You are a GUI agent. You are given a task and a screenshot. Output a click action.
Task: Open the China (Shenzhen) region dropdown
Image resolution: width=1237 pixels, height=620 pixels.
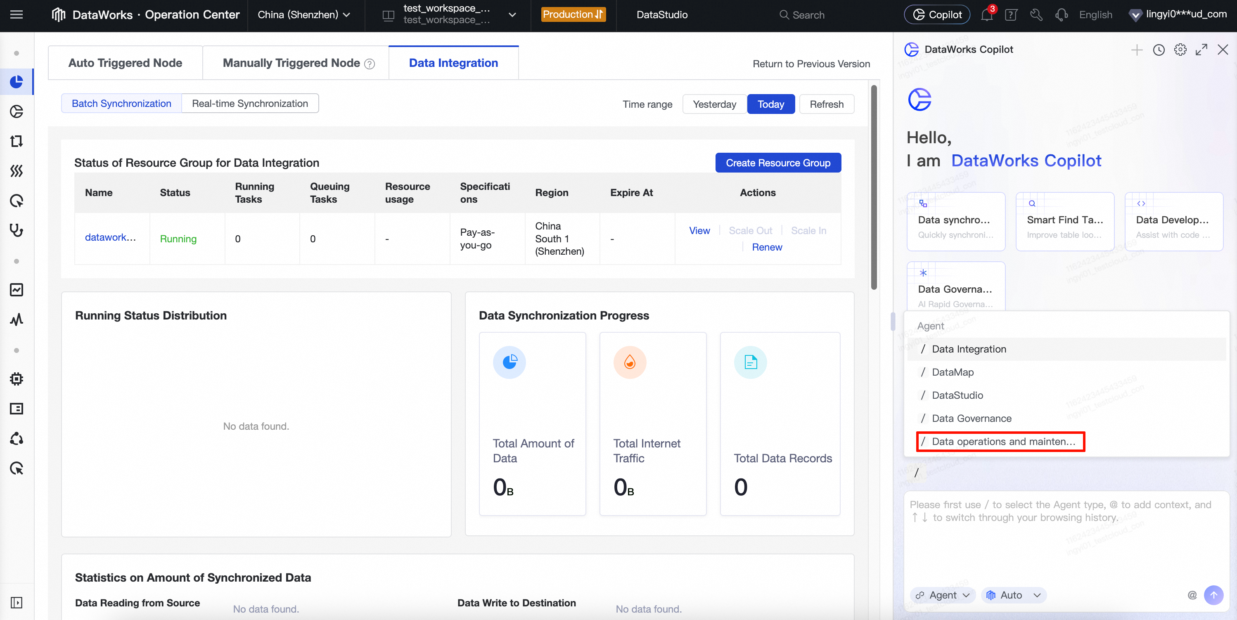click(x=303, y=15)
